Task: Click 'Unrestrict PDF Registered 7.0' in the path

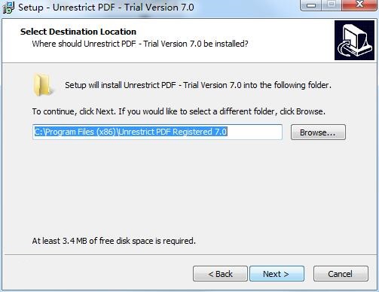Action: click(173, 132)
